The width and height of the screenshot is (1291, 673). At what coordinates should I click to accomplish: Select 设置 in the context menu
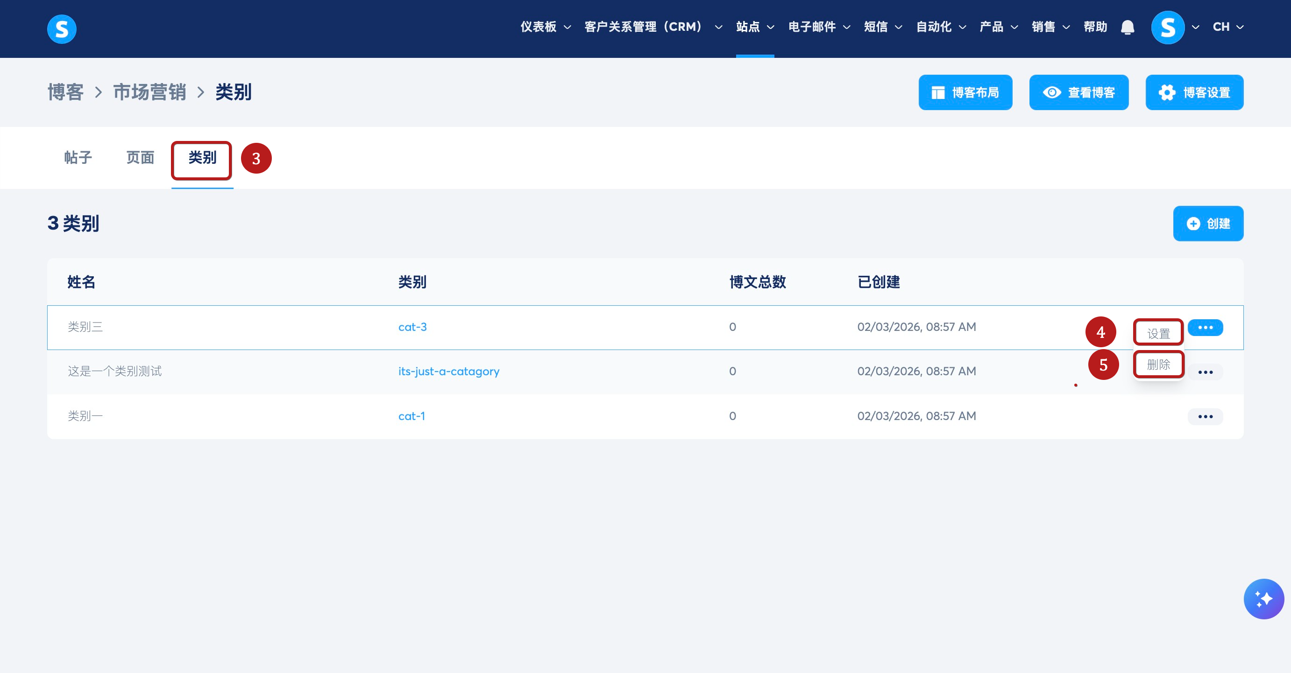(x=1158, y=334)
